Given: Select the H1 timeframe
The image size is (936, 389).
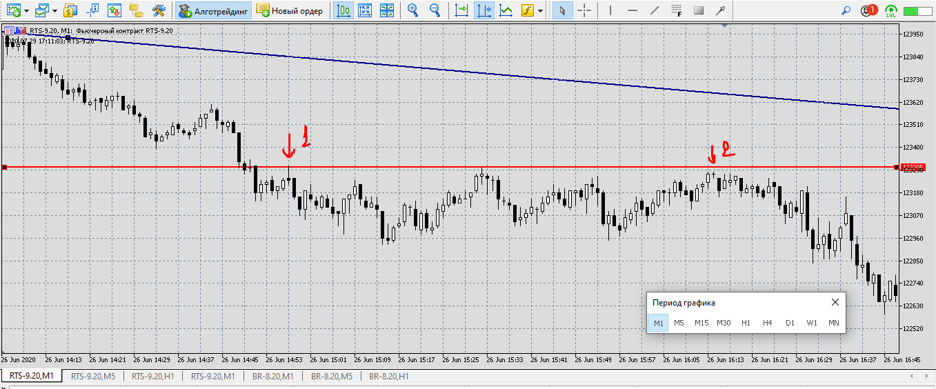Looking at the screenshot, I should pyautogui.click(x=746, y=323).
